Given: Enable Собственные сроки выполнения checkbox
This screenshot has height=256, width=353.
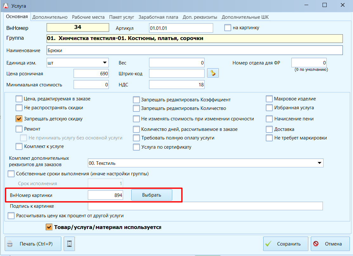Looking at the screenshot, I should pos(11,174).
